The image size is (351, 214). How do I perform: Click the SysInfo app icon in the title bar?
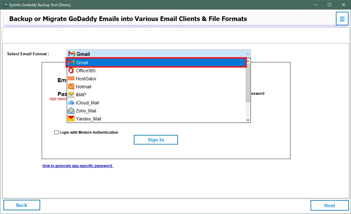click(6, 5)
